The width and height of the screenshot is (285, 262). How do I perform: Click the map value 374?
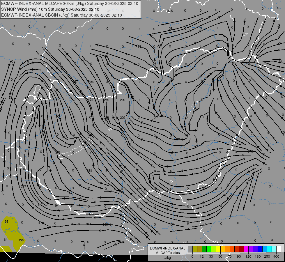coord(122,242)
